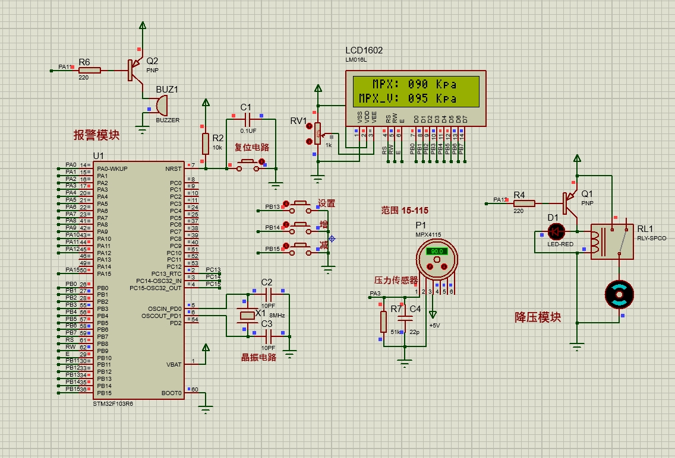The image size is (675, 458).
Task: Click the power terminal above Q1
Action: (578, 158)
